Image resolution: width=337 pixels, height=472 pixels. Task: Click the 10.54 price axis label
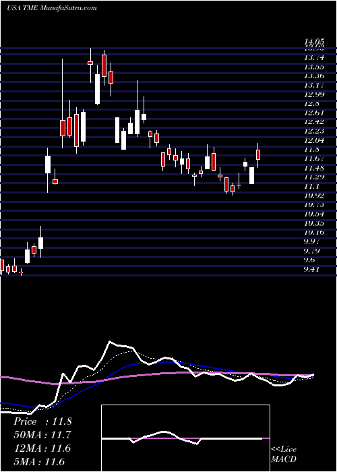point(314,214)
